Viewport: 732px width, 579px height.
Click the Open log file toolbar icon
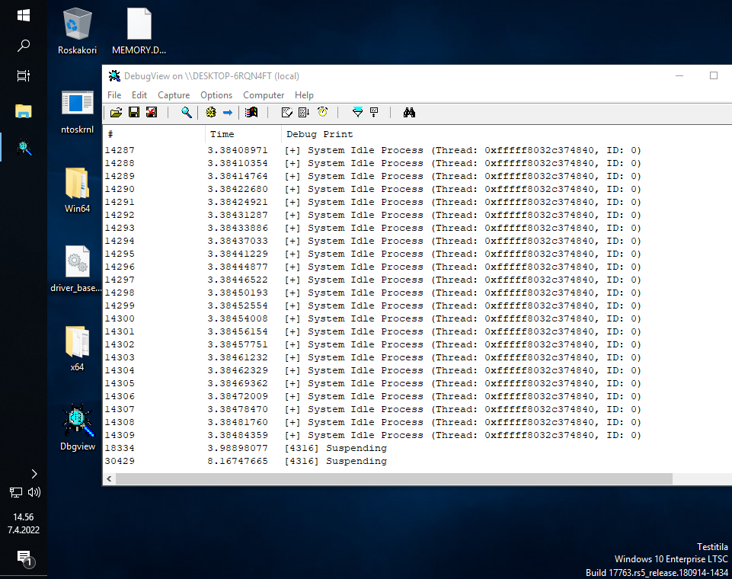click(x=116, y=113)
